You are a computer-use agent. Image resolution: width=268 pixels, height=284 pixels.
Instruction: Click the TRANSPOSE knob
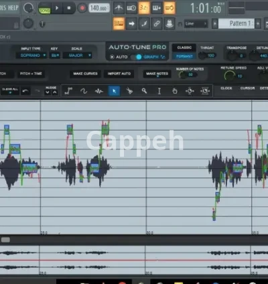coord(232,56)
